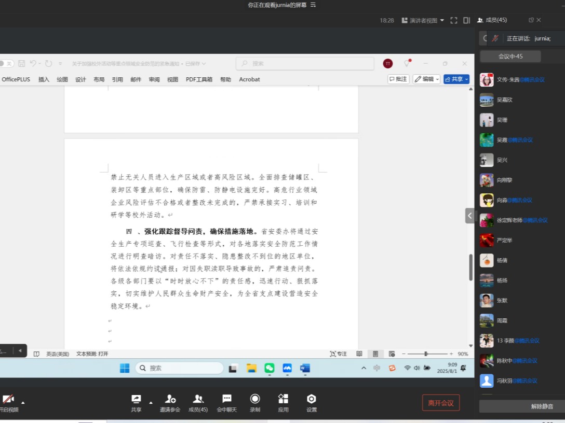Open the 插入 ribbon tab

(x=44, y=79)
